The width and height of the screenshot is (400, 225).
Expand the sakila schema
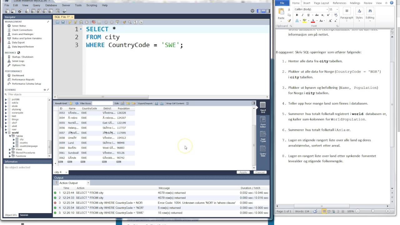6,102
